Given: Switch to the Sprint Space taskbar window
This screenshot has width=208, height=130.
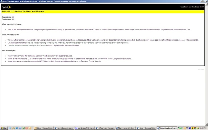Looking at the screenshot, I should coord(64,128).
